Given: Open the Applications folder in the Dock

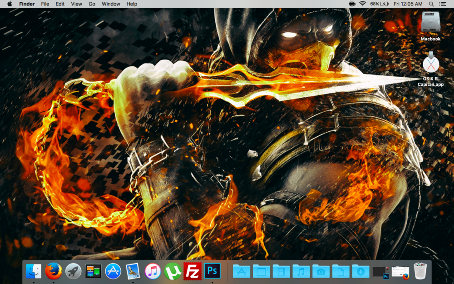Looking at the screenshot, I should tap(241, 271).
